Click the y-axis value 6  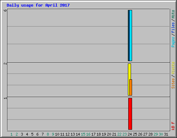(5, 10)
